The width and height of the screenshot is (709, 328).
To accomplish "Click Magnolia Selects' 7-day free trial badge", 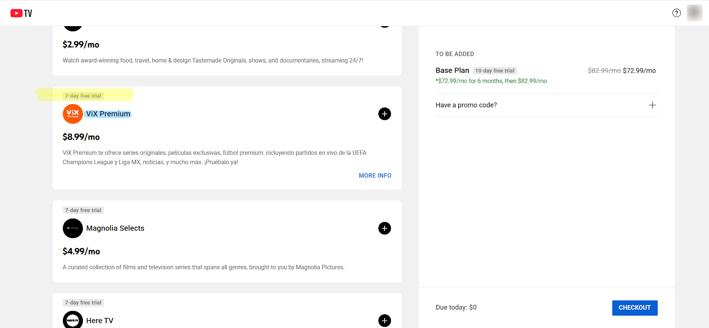I will (83, 210).
